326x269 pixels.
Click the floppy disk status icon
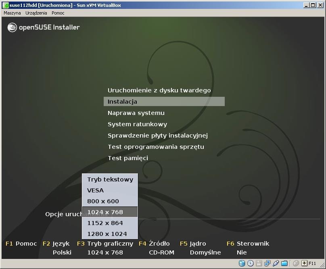(259, 263)
